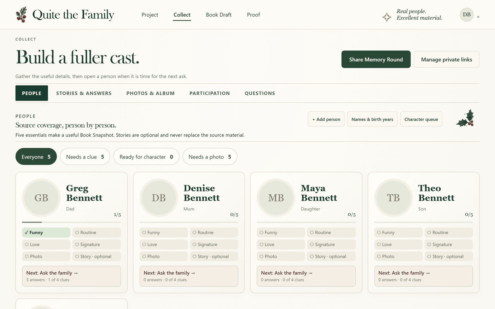This screenshot has width=495, height=309.
Task: Switch to Stories & Answers tab
Action: coord(84,93)
